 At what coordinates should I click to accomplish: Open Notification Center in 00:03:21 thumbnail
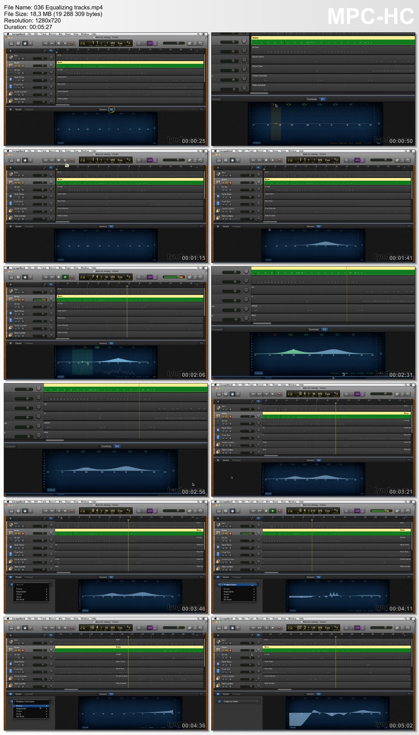click(411, 385)
